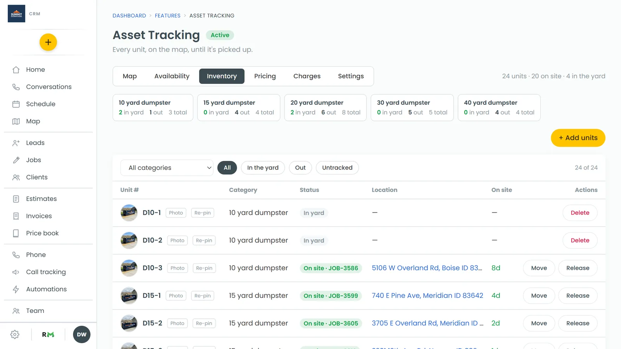Click D10-3 unit thumbnail image
This screenshot has width=621, height=349.
(x=129, y=268)
